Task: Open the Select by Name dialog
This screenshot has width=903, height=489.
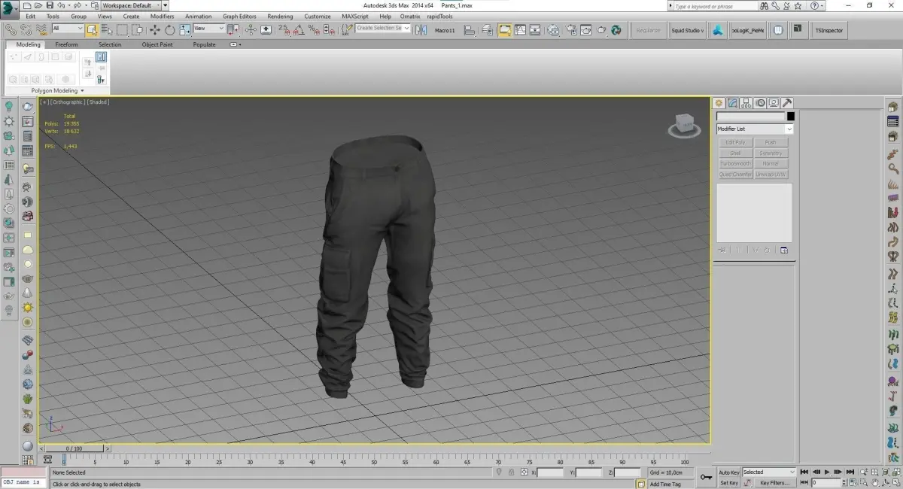Action: tap(106, 30)
